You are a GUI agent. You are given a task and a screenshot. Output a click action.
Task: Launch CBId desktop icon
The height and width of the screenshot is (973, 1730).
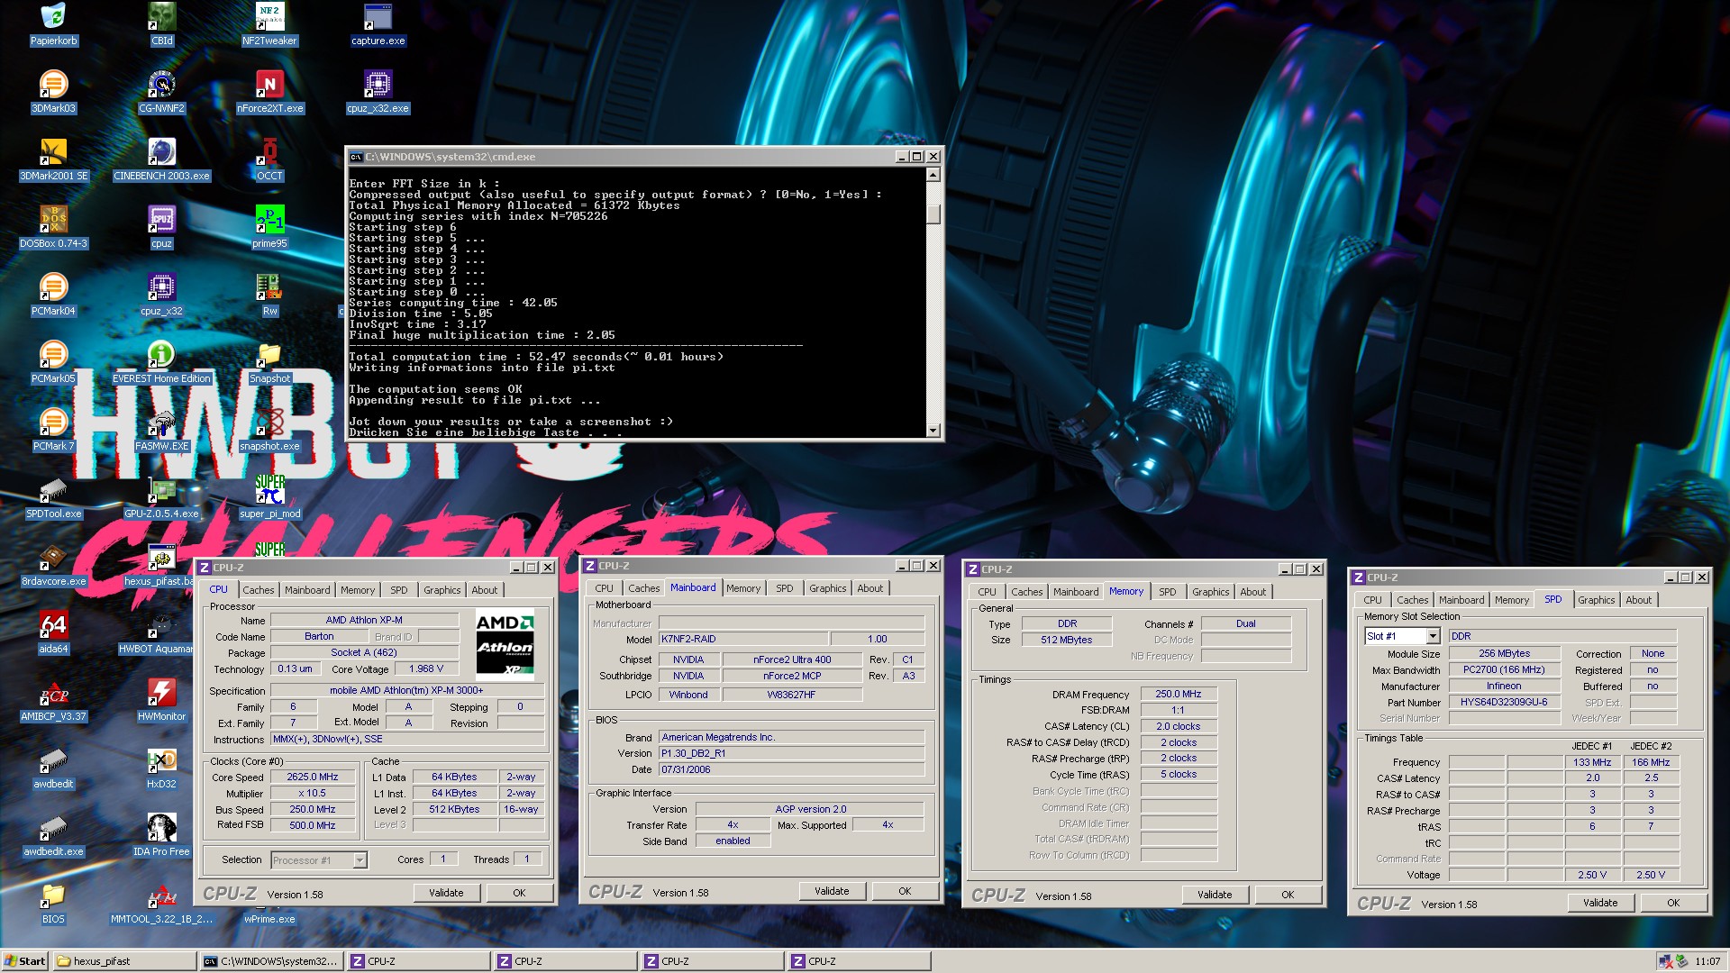tap(161, 24)
